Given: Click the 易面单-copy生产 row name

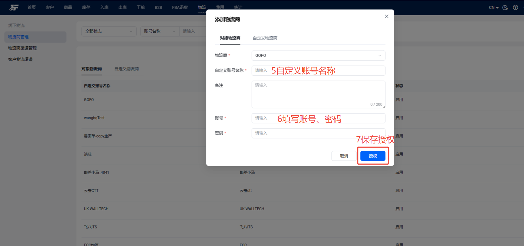Looking at the screenshot, I should tap(98, 136).
